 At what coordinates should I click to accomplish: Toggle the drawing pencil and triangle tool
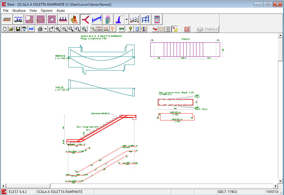[x=175, y=29]
